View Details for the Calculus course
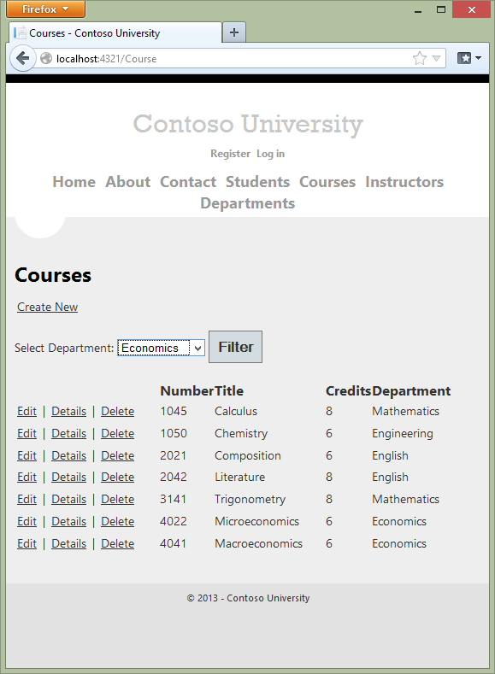The height and width of the screenshot is (674, 495). click(68, 412)
